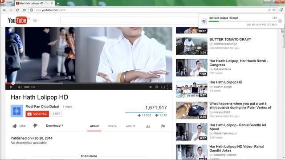Show video statistics bar chart icon
This screenshot has width=285, height=160.
coord(148,126)
